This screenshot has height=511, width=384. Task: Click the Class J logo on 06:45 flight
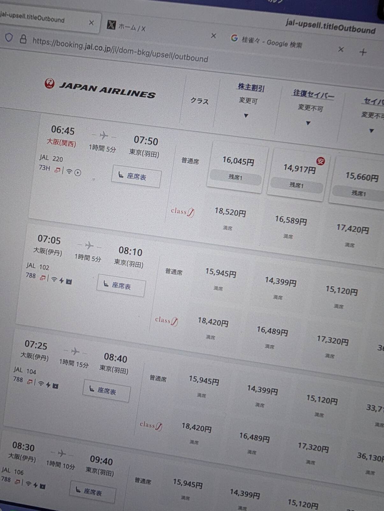pos(183,211)
